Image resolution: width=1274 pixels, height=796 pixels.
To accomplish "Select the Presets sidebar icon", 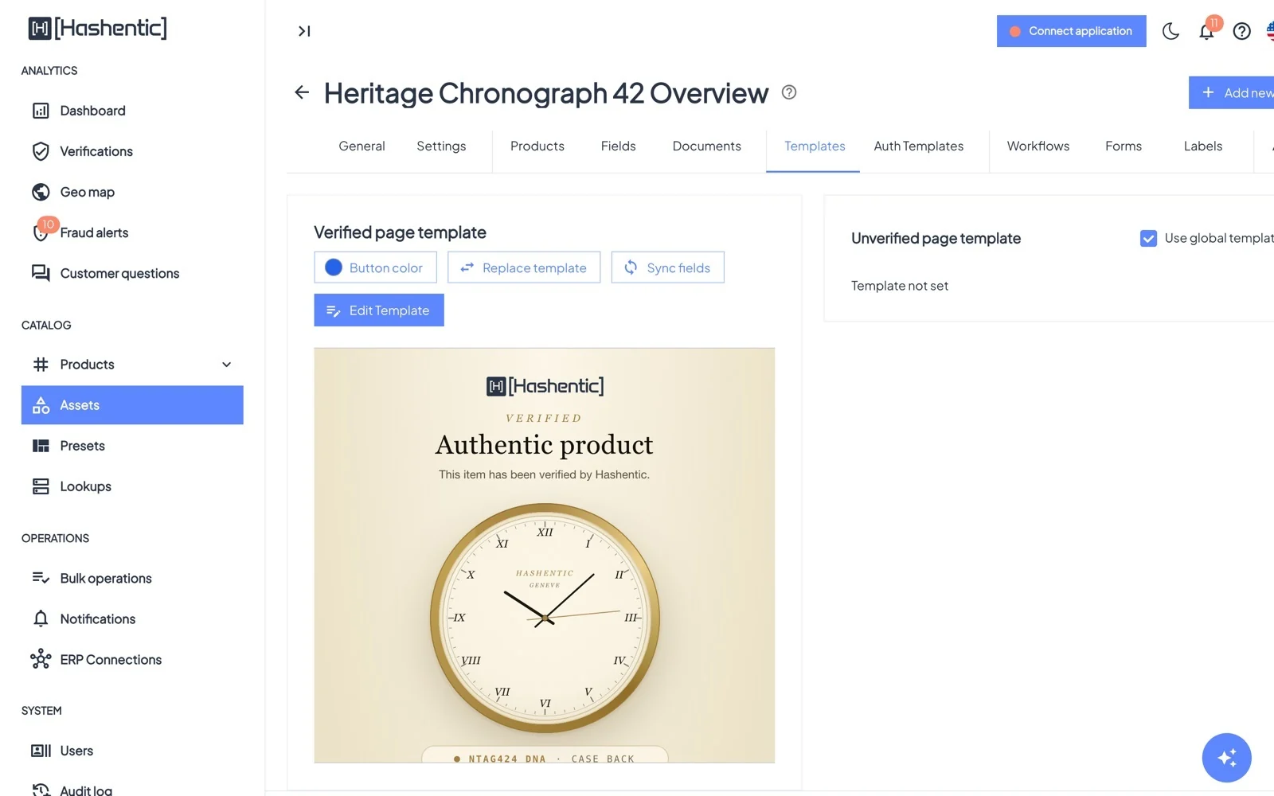I will click(41, 446).
